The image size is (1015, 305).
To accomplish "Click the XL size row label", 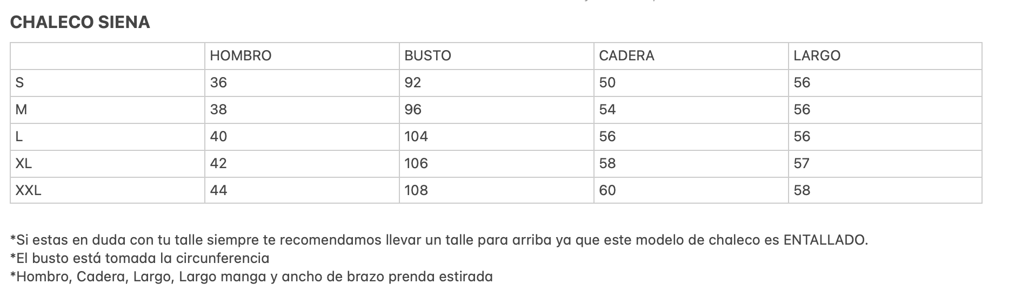I will coord(108,164).
